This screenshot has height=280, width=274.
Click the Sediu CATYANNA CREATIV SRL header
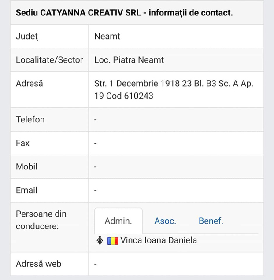(x=124, y=12)
